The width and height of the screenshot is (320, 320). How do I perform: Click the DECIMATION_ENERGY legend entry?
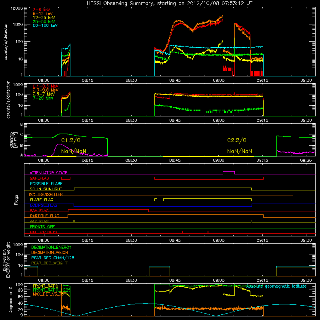click(51, 247)
